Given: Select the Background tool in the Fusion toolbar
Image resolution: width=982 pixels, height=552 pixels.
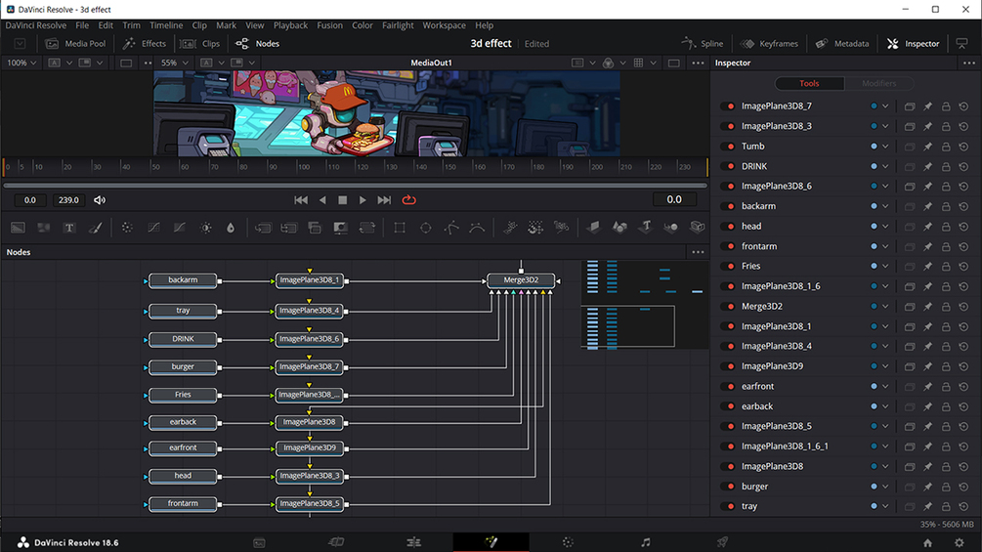Looking at the screenshot, I should point(18,228).
